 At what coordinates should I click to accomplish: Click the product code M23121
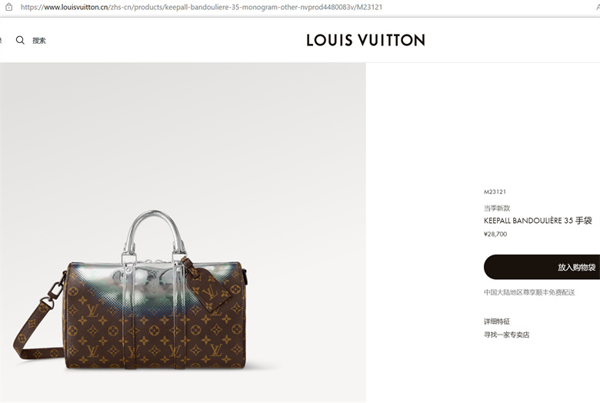click(x=495, y=192)
